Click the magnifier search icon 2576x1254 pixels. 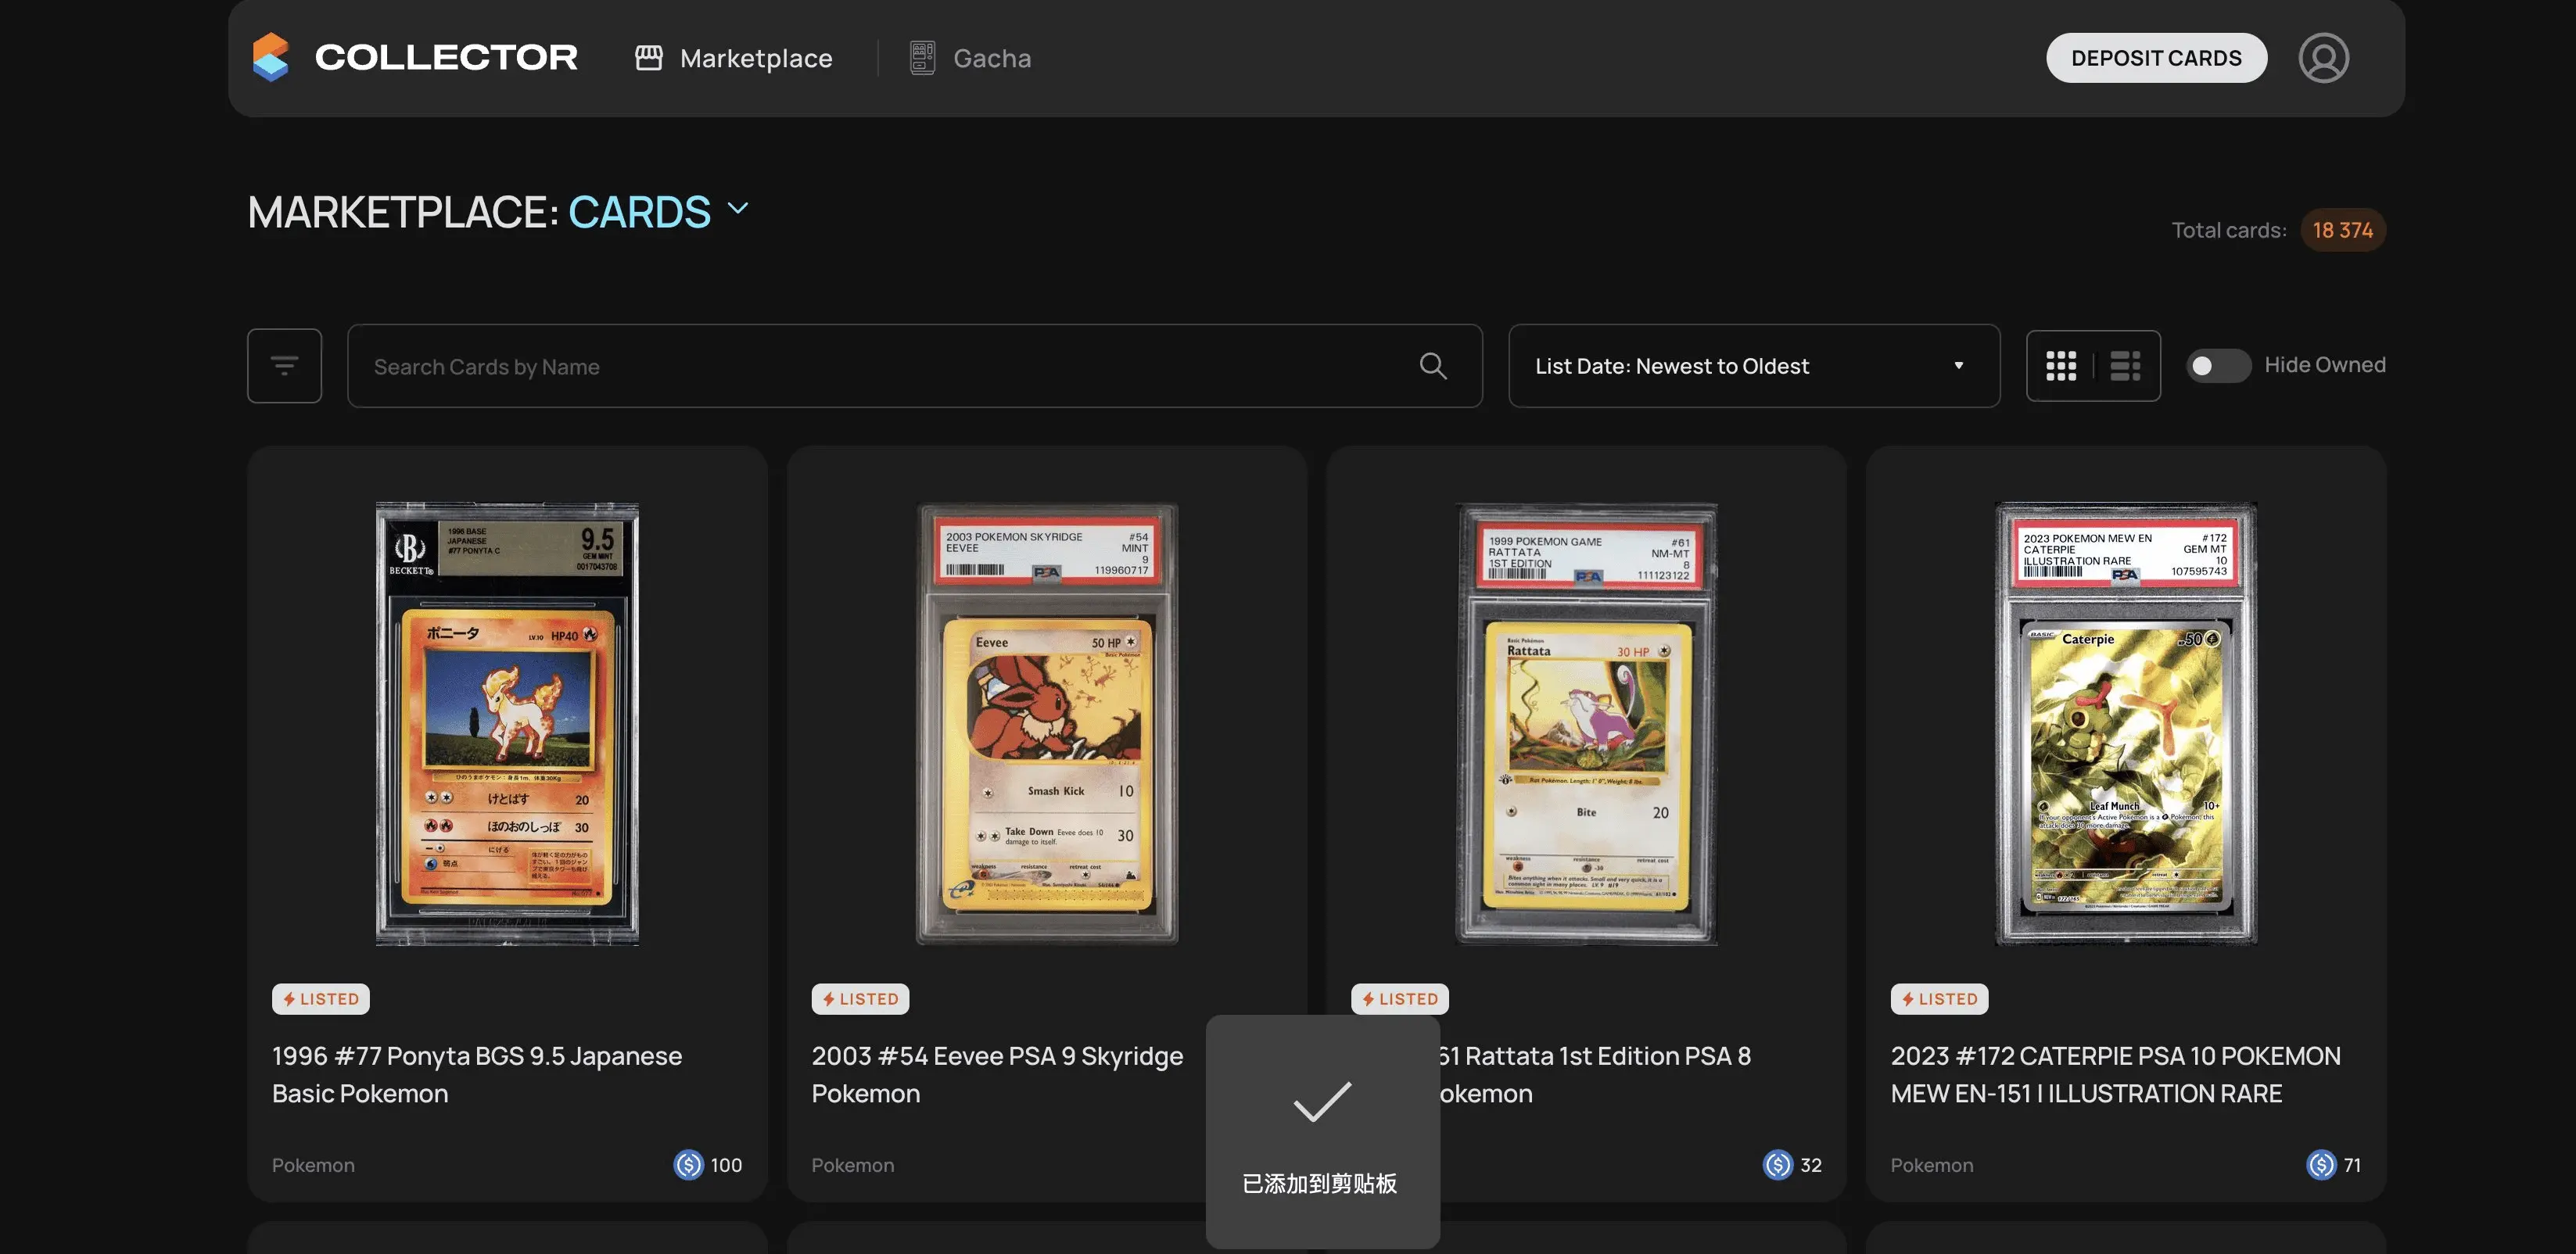click(1433, 366)
